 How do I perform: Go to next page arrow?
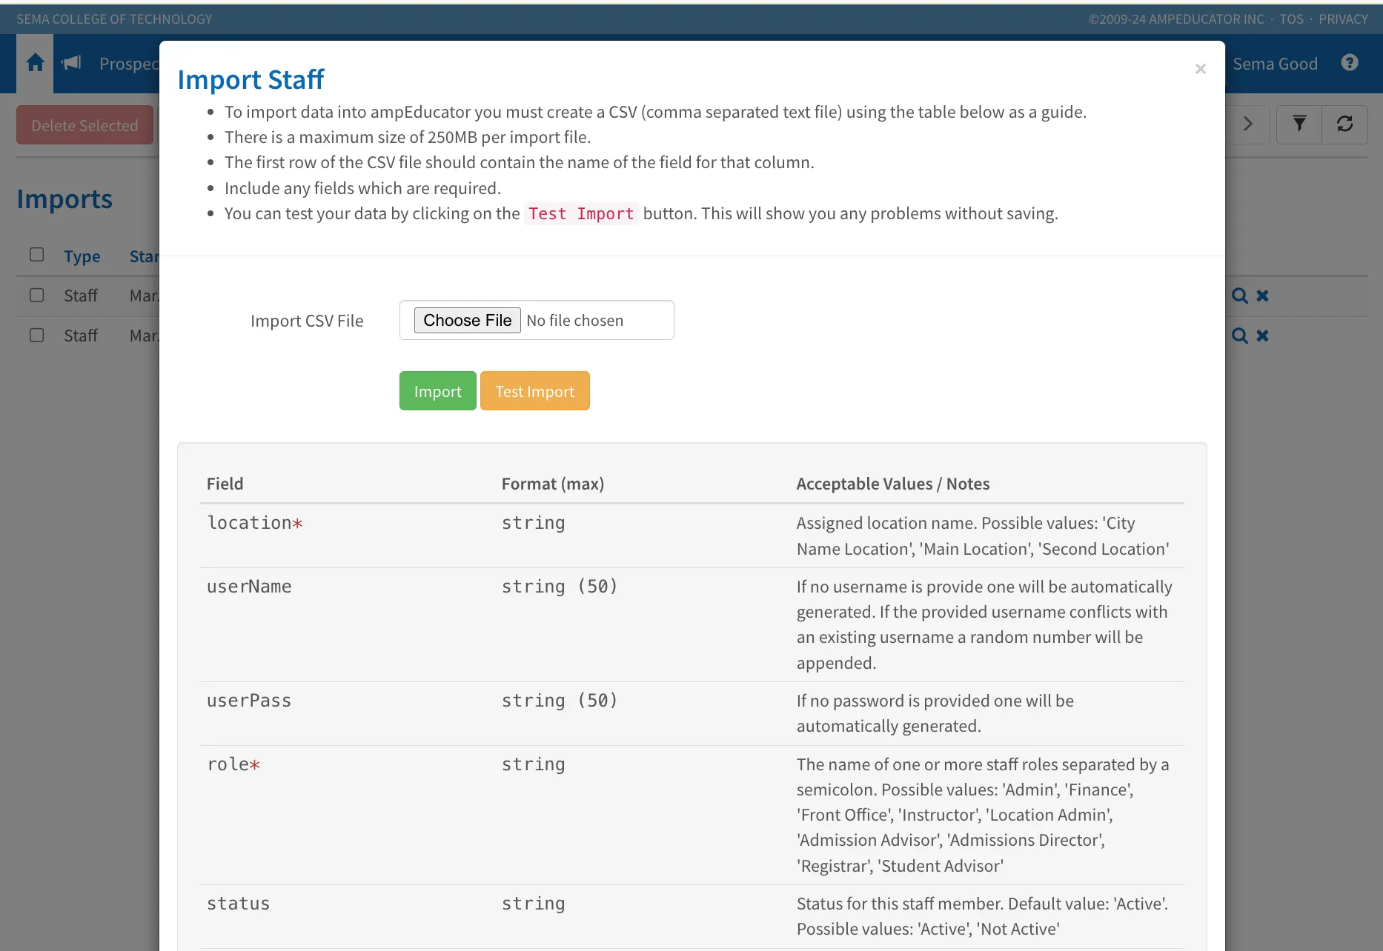(1248, 124)
